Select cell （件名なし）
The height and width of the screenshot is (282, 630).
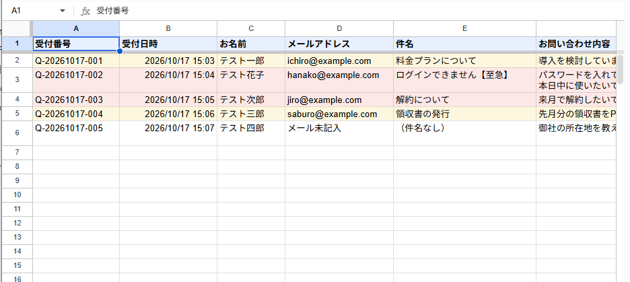[464, 133]
